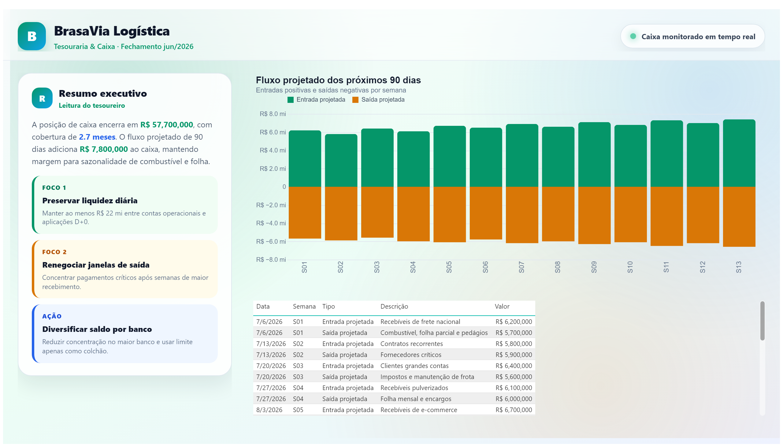Image resolution: width=783 pixels, height=447 pixels.
Task: Click the Resumo executivo R icon
Action: (42, 98)
